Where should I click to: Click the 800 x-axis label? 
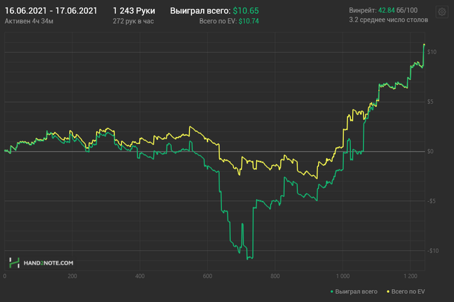(x=275, y=276)
